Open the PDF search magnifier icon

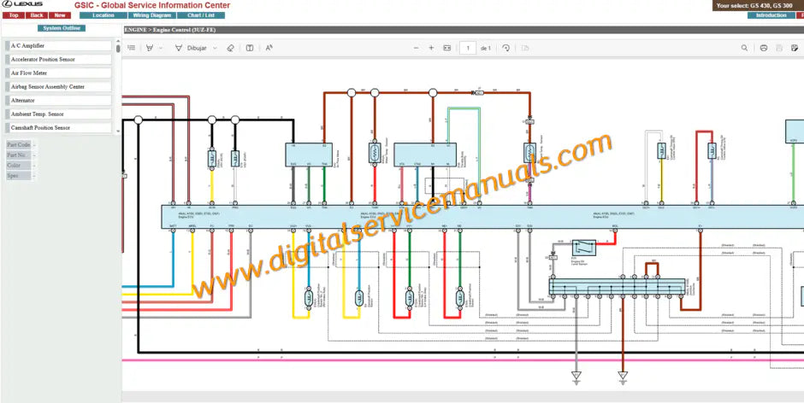tap(744, 48)
